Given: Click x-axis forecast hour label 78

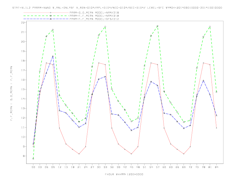Looking at the screenshot, I should point(203,167).
